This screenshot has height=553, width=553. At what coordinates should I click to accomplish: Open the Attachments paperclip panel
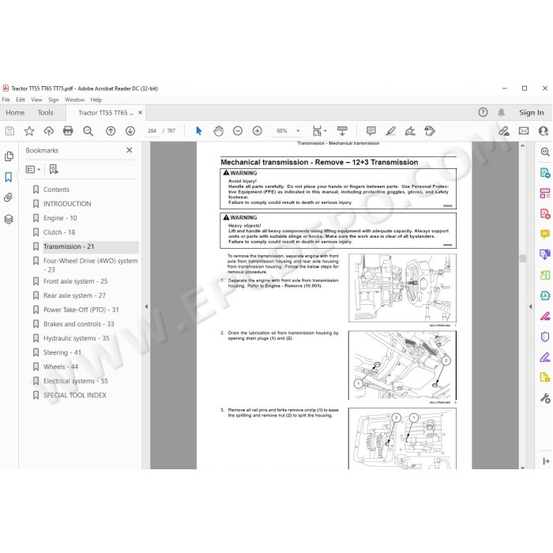9,197
